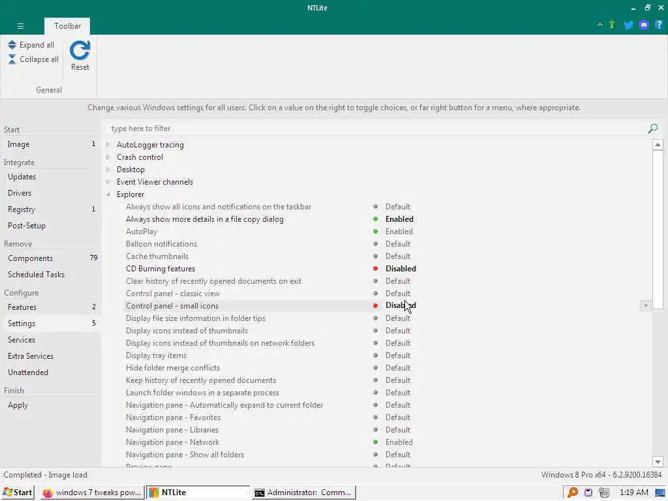Open the Twitter bird icon
This screenshot has height=501, width=668.
coord(628,25)
